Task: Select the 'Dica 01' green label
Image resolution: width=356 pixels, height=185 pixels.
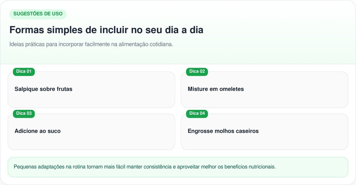Action: pos(24,71)
